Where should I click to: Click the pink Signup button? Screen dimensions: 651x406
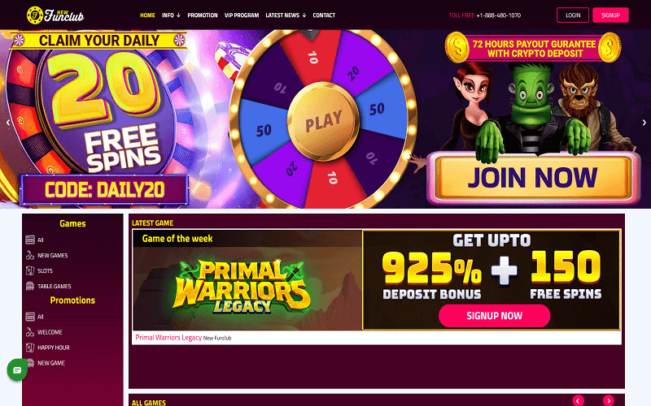[x=610, y=15]
